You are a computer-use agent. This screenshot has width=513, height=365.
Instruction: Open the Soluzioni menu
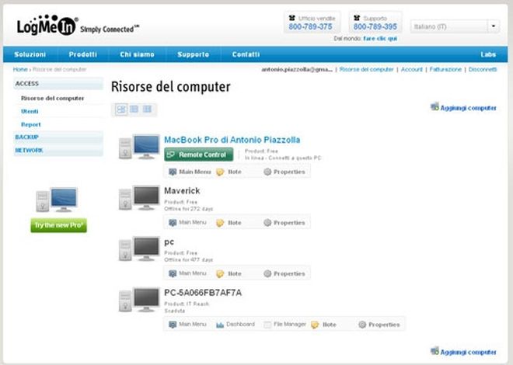(30, 54)
